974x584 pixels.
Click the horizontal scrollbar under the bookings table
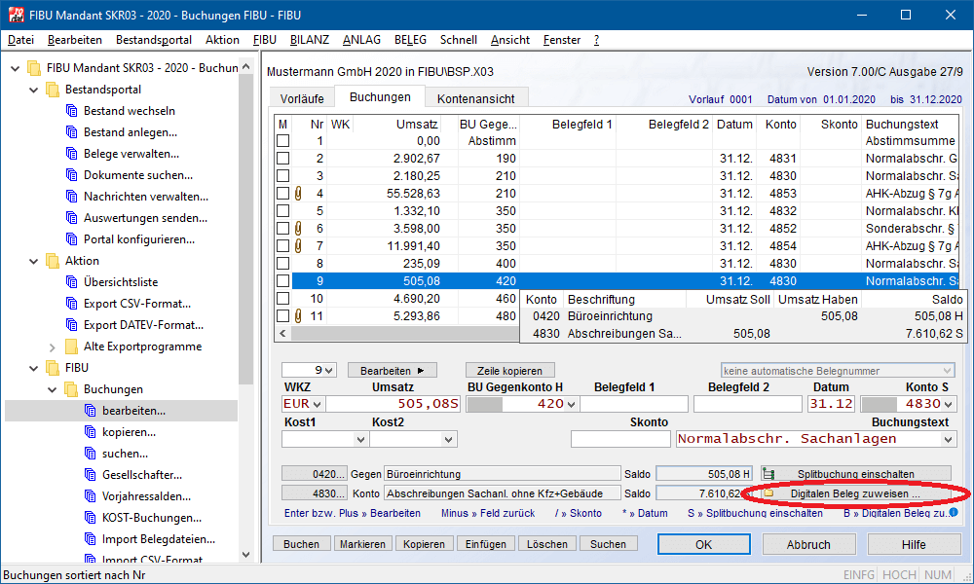click(x=399, y=334)
